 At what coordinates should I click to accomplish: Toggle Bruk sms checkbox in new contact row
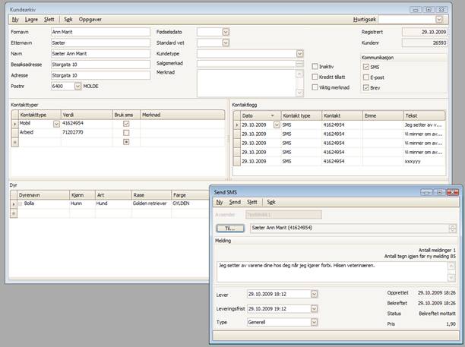[126, 142]
